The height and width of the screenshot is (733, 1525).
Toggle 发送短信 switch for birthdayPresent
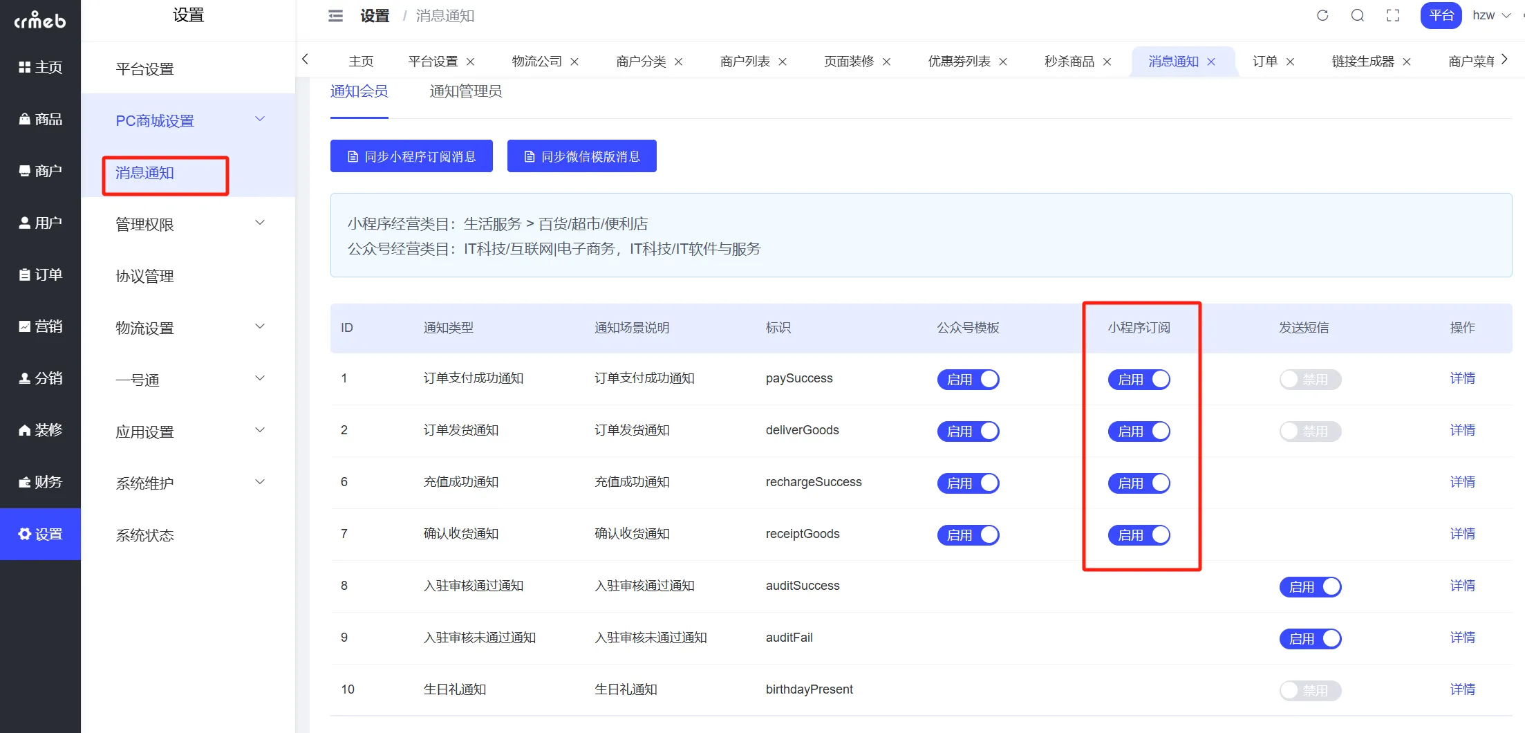(1310, 690)
